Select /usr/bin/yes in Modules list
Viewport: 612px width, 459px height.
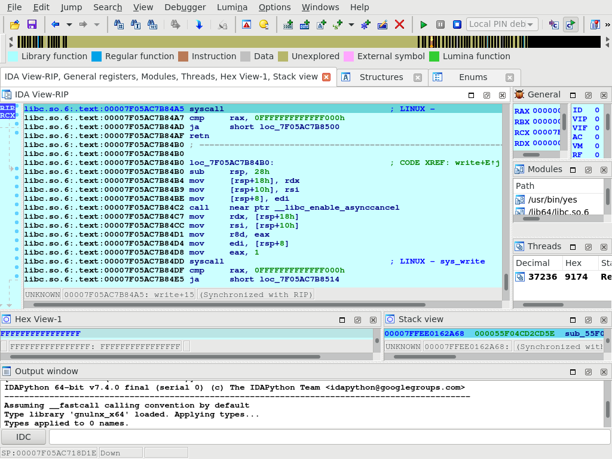click(551, 200)
